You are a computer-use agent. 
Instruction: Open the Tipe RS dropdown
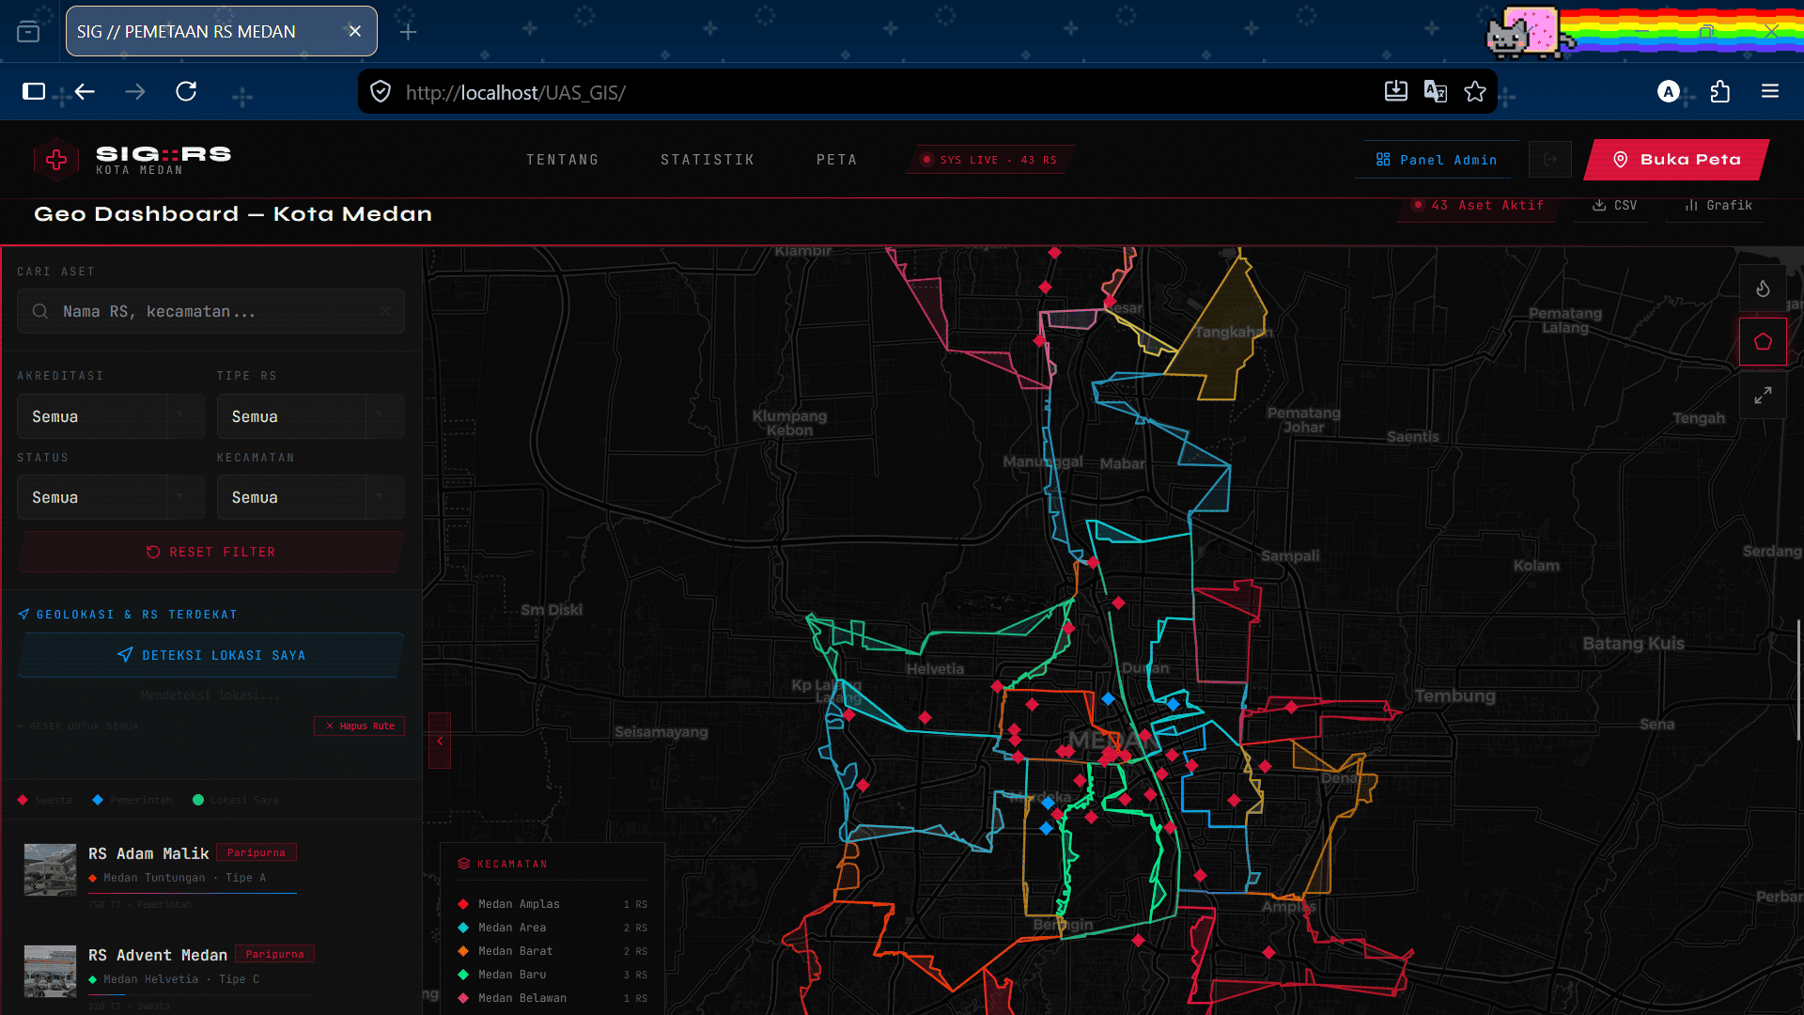point(310,416)
